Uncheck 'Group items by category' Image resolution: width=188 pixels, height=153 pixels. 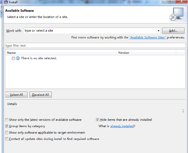tap(7, 126)
